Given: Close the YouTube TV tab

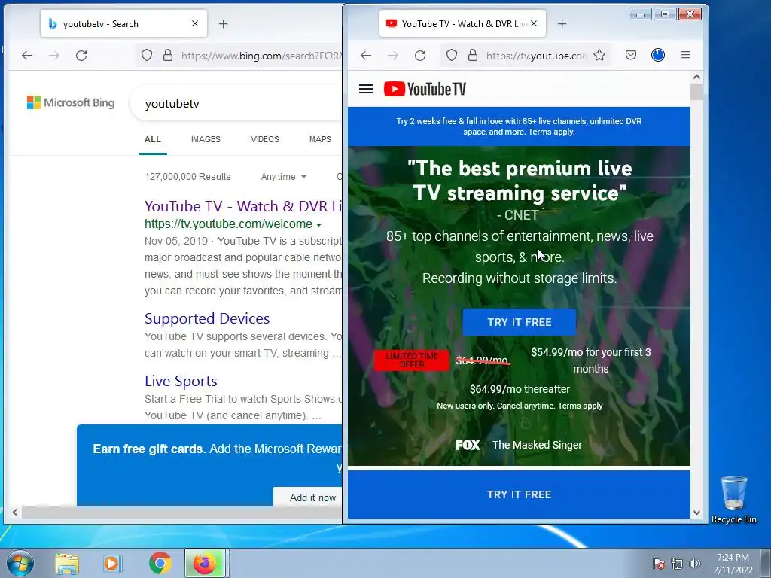Looking at the screenshot, I should tap(534, 23).
